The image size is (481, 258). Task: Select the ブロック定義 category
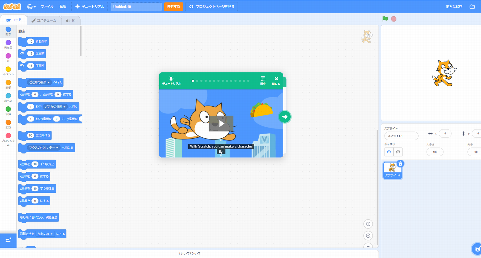(x=8, y=139)
